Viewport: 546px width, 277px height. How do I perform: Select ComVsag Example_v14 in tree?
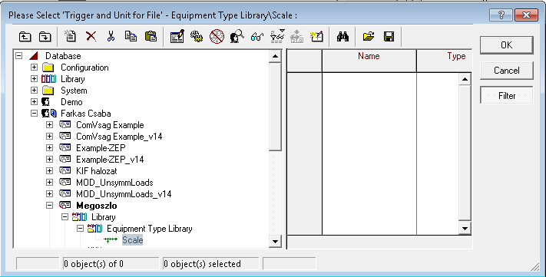click(x=119, y=137)
